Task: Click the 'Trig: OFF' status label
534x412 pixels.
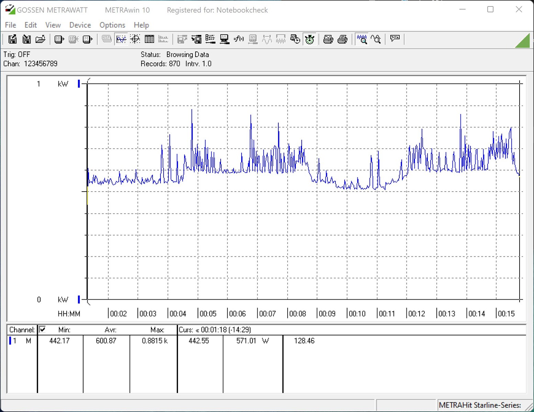Action: tap(16, 55)
